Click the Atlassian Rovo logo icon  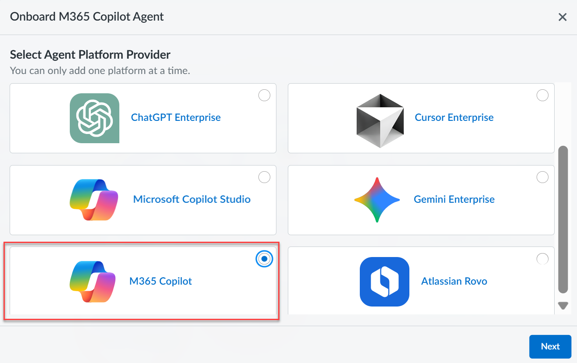tap(384, 282)
